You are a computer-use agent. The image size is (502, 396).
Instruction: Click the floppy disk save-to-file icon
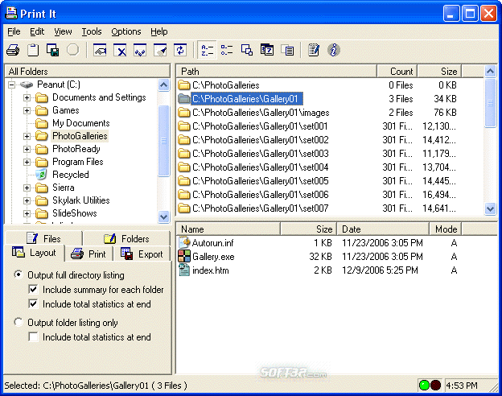(x=53, y=50)
